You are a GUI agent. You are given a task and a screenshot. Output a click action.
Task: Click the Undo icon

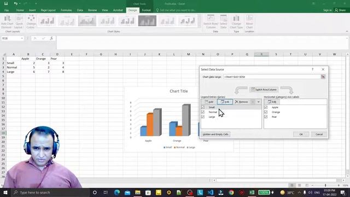(x=15, y=4)
